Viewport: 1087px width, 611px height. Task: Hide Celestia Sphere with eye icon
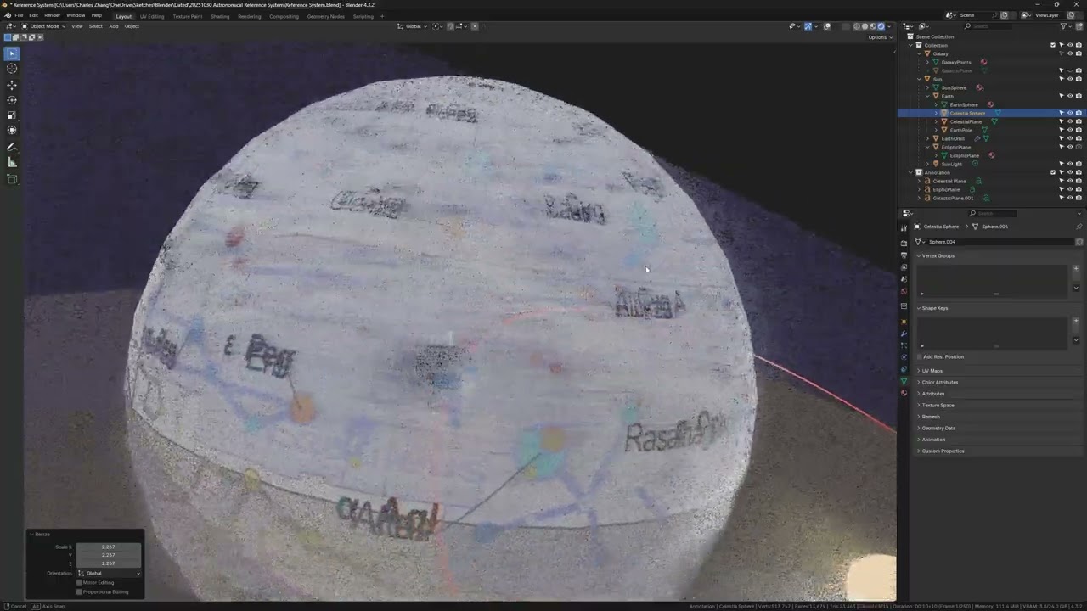[1070, 113]
